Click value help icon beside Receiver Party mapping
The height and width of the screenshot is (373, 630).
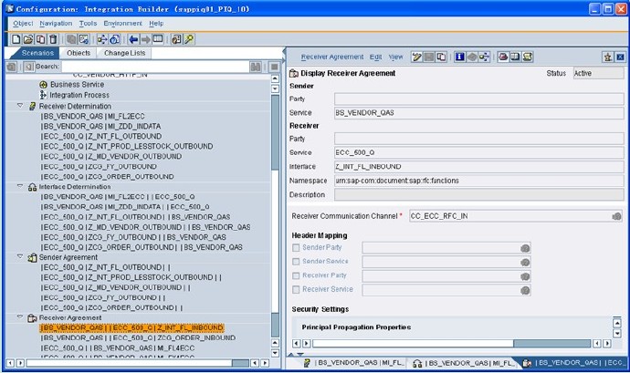[525, 276]
